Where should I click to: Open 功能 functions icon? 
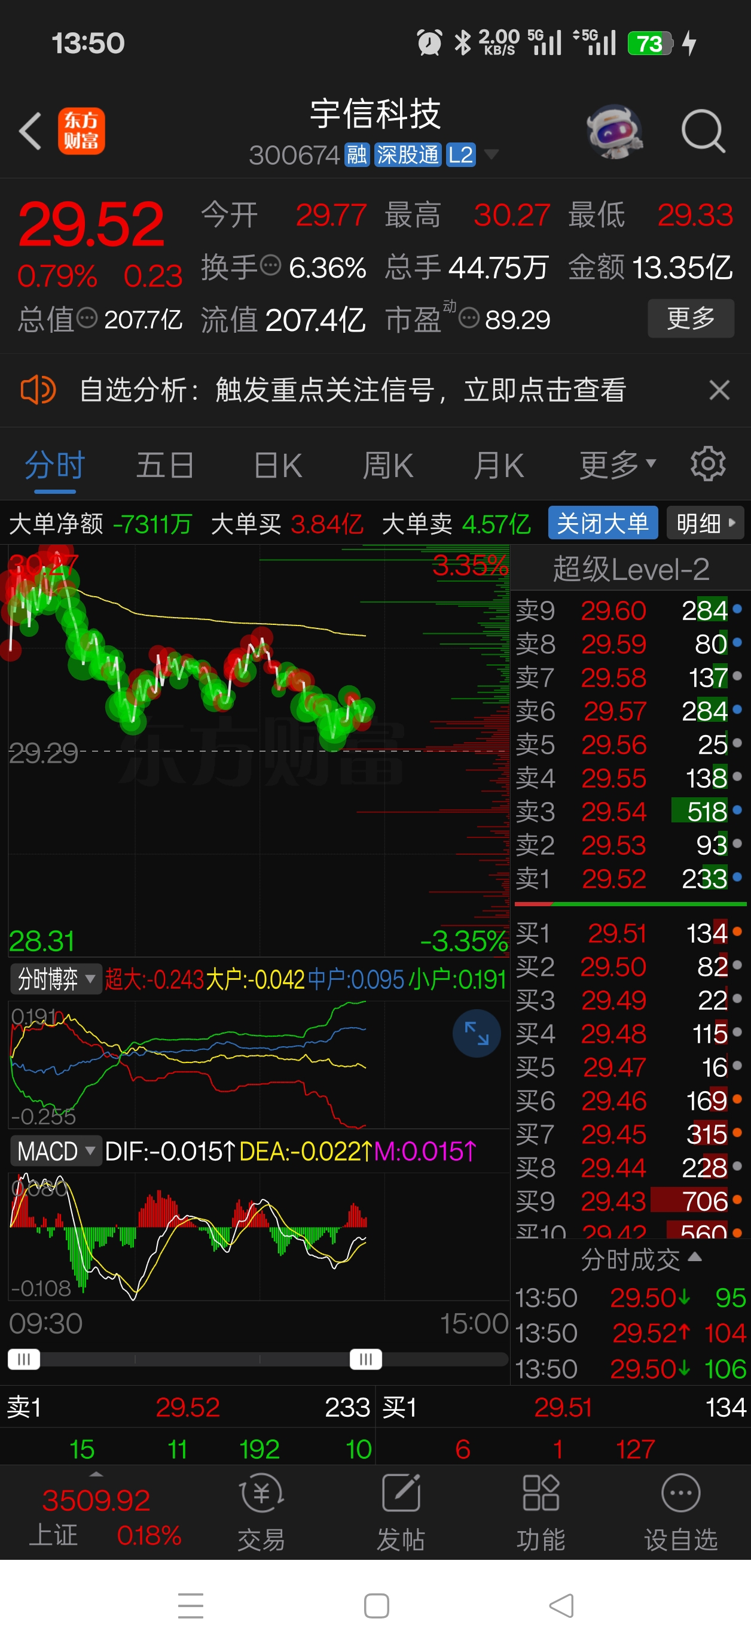point(541,1513)
